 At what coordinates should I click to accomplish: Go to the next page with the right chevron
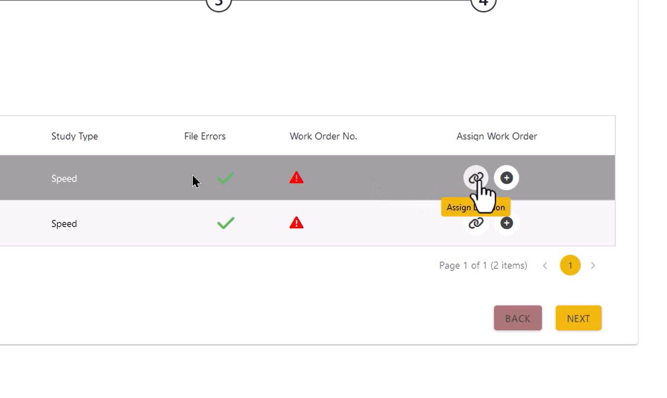click(593, 266)
